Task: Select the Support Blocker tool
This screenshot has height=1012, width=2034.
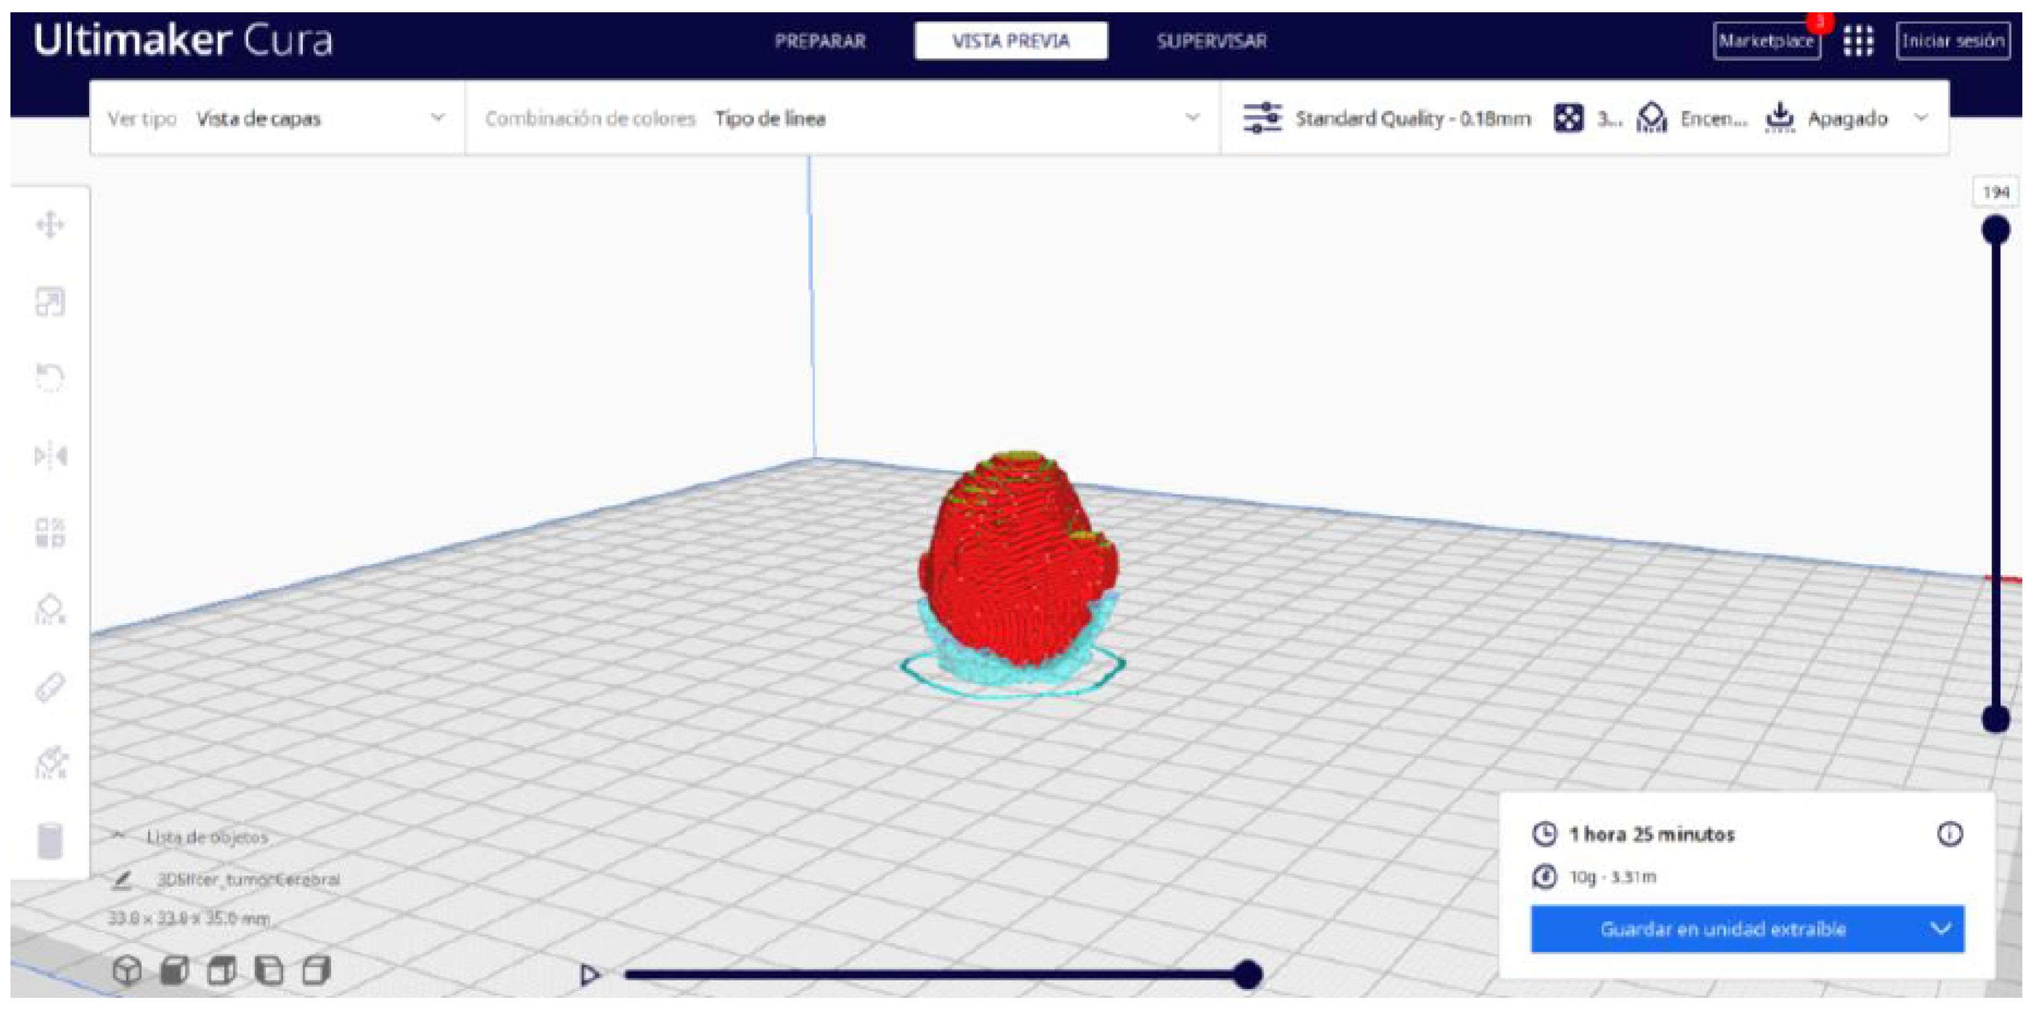Action: pos(50,609)
